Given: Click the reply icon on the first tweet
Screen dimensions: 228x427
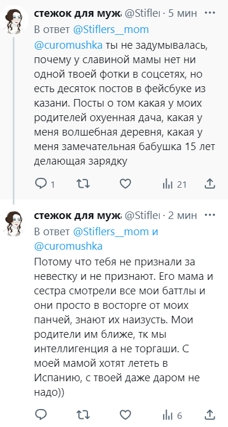Looking at the screenshot, I should tap(41, 184).
